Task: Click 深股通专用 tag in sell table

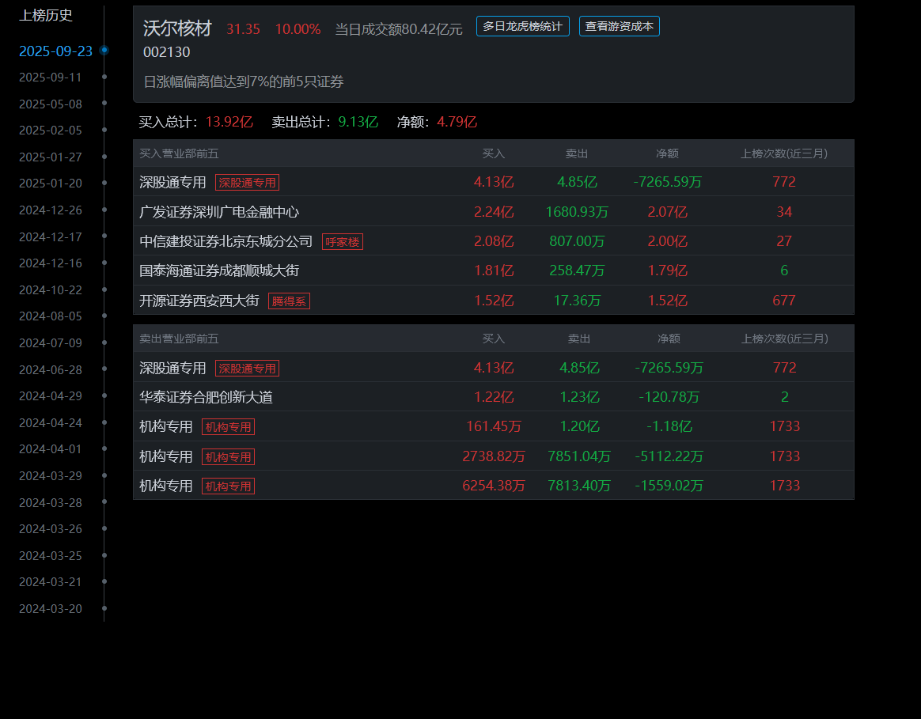Action: coord(247,369)
